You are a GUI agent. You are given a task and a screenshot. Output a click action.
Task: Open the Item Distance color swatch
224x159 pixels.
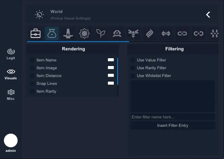tap(111, 75)
